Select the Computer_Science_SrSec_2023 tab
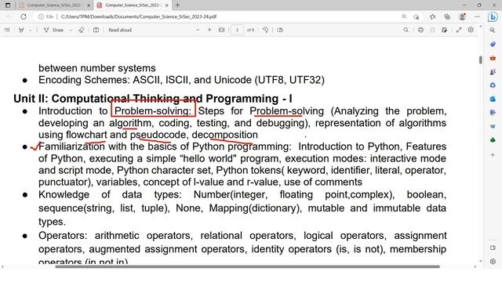Image resolution: width=502 pixels, height=282 pixels. (131, 5)
